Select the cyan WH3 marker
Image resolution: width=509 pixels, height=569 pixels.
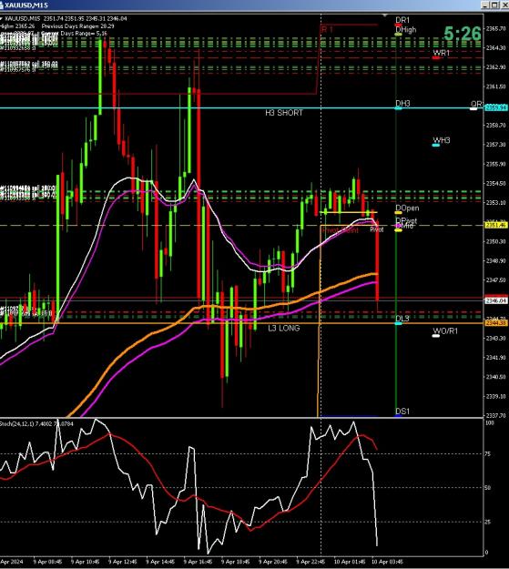click(x=436, y=145)
